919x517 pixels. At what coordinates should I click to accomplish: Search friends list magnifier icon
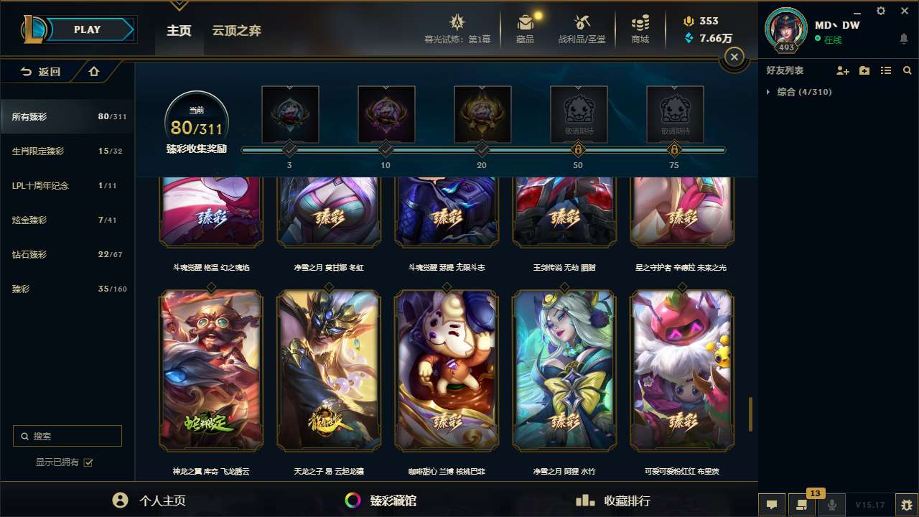(x=907, y=70)
